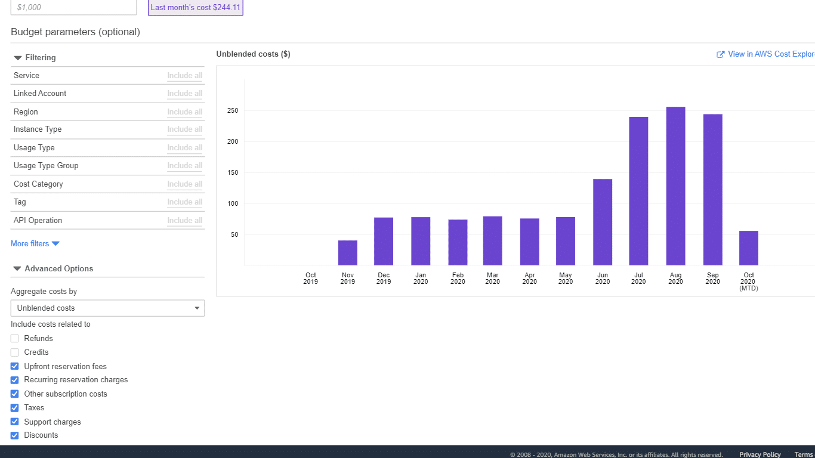The width and height of the screenshot is (815, 458).
Task: Open the Privacy Policy link
Action: [760, 454]
